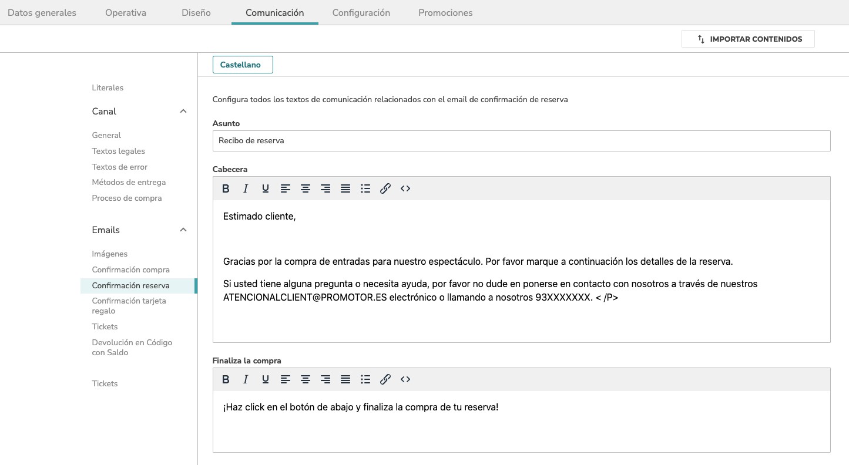Toggle italic in the Cabecera editor toolbar
The width and height of the screenshot is (849, 465).
pyautogui.click(x=246, y=188)
